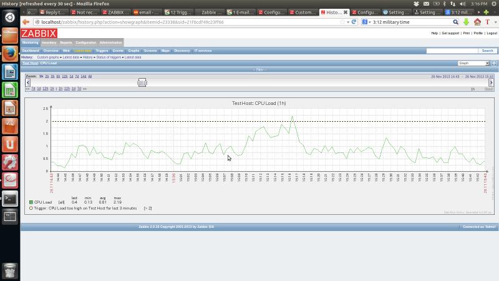This screenshot has height=281, width=499.
Task: Switch to the Triggers submenu tab
Action: 102,51
